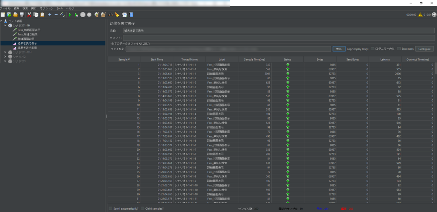Open the Templates icon in the toolbar

pos(9,15)
